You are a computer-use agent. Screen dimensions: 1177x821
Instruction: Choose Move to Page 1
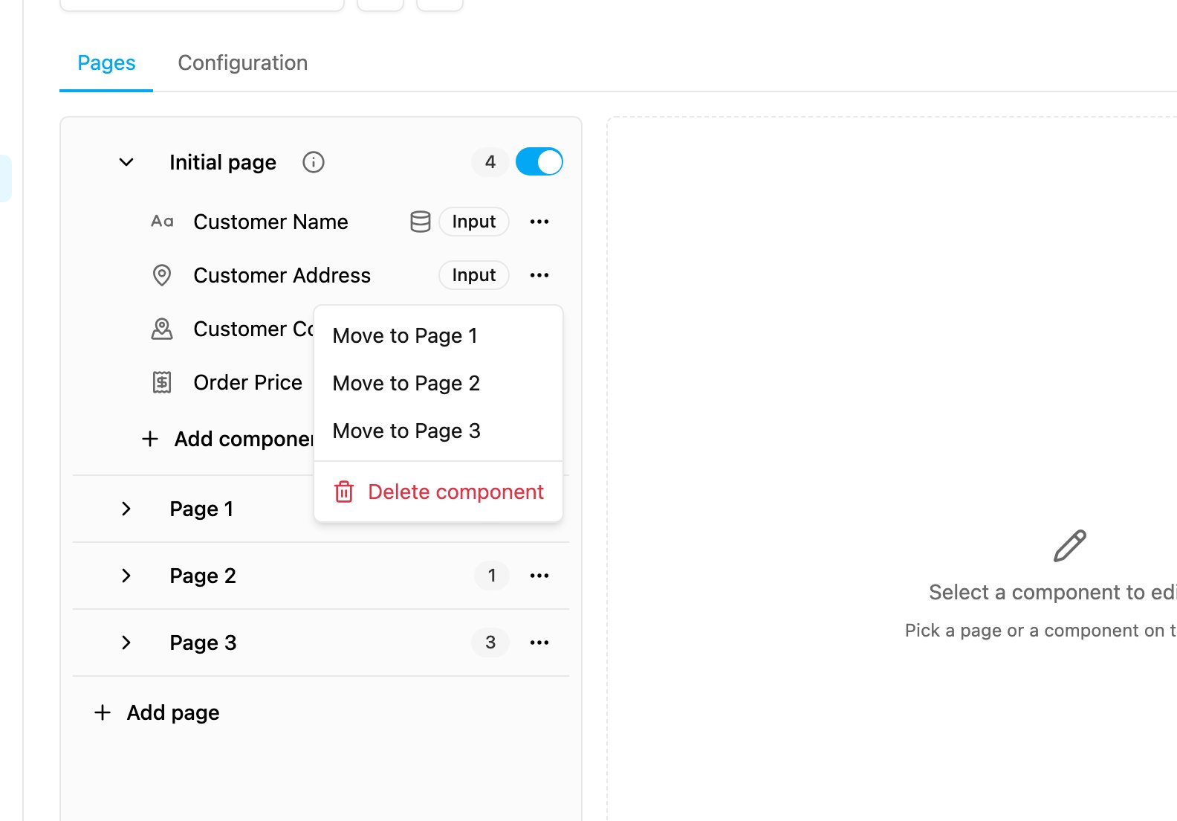click(x=438, y=336)
